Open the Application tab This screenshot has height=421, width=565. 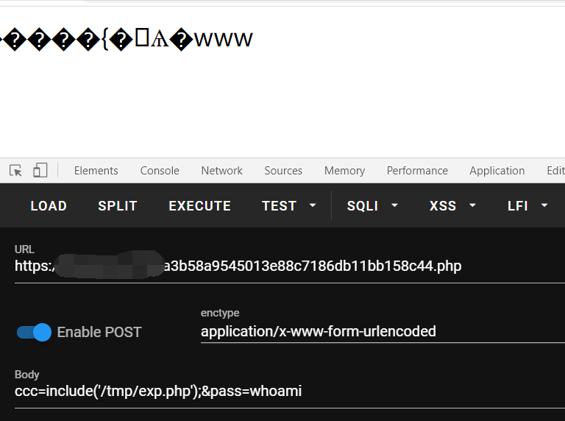point(497,171)
